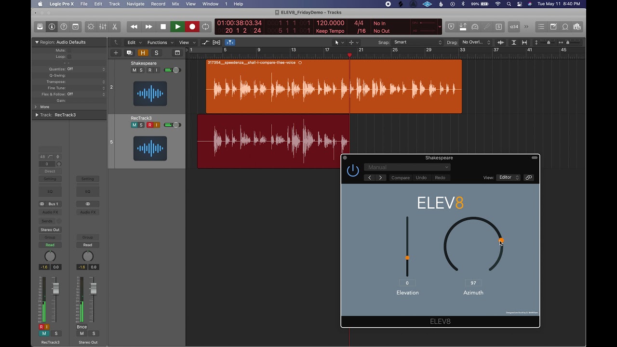Stop playback with Stop button
This screenshot has width=617, height=347.
tap(163, 27)
